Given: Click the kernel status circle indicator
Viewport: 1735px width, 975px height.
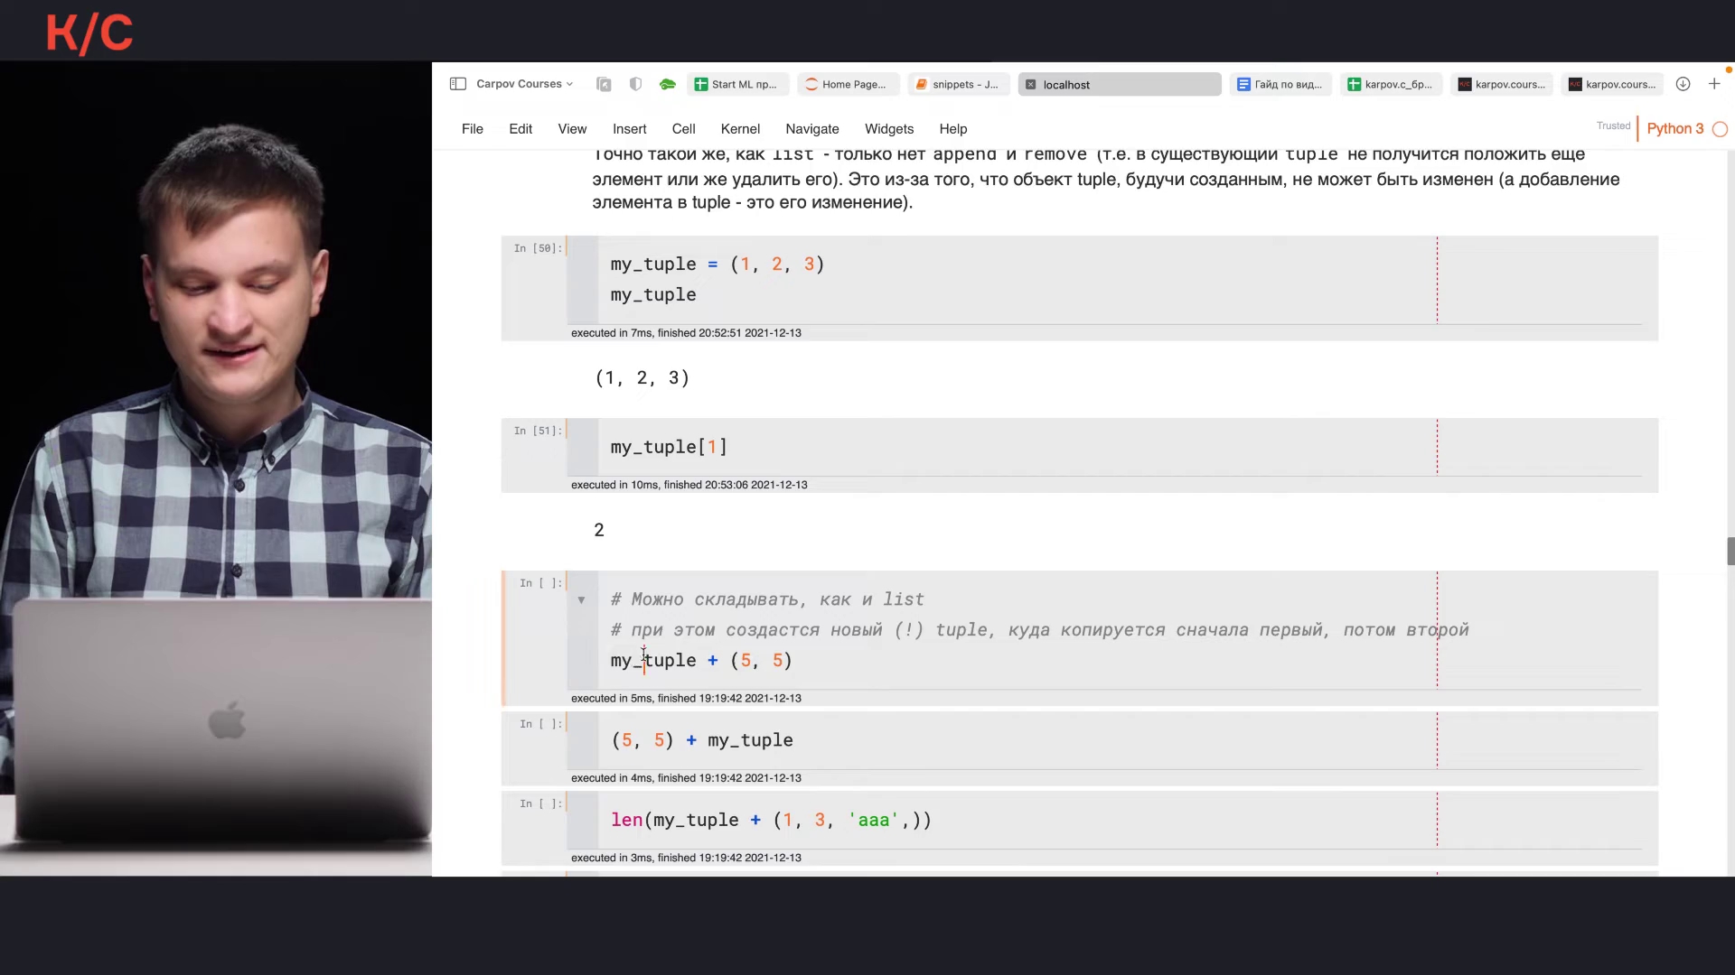Looking at the screenshot, I should 1721,129.
